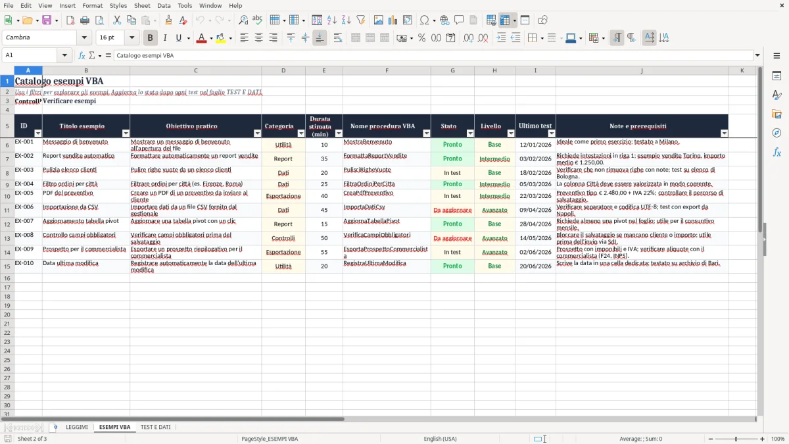Click the Insert Comment icon
789x444 pixels.
(459, 20)
